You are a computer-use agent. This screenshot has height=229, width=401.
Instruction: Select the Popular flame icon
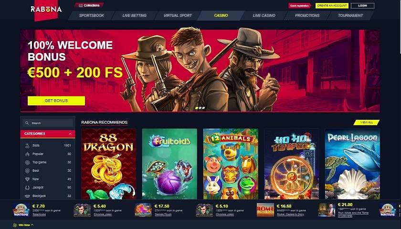tap(27, 154)
